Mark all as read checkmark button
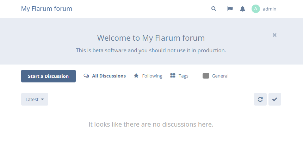This screenshot has width=303, height=148. (x=275, y=99)
